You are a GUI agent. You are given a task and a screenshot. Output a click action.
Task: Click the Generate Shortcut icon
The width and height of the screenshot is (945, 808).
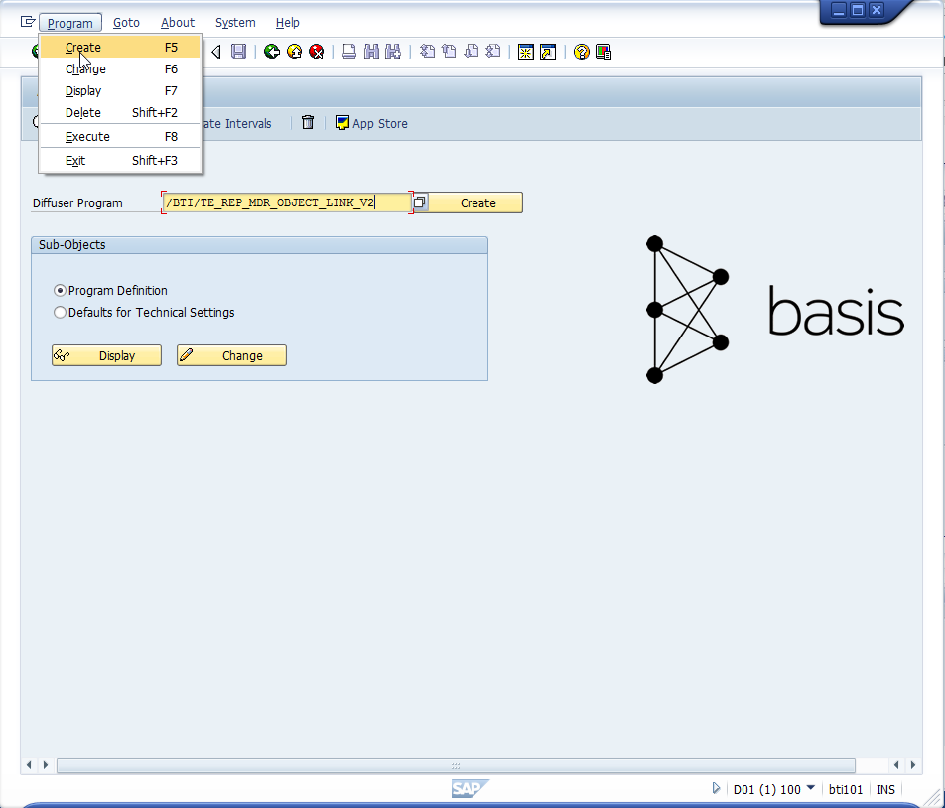(x=548, y=52)
